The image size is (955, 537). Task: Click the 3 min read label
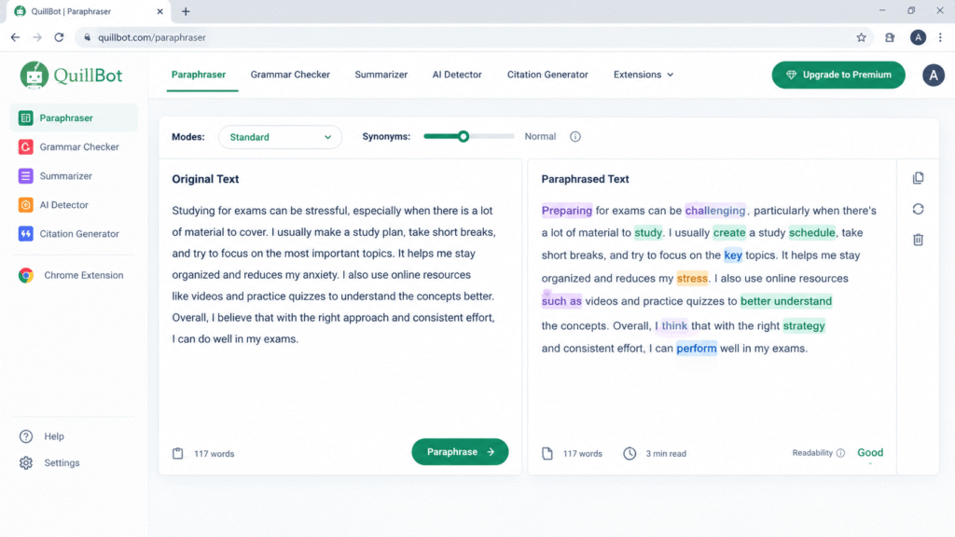[x=666, y=454]
